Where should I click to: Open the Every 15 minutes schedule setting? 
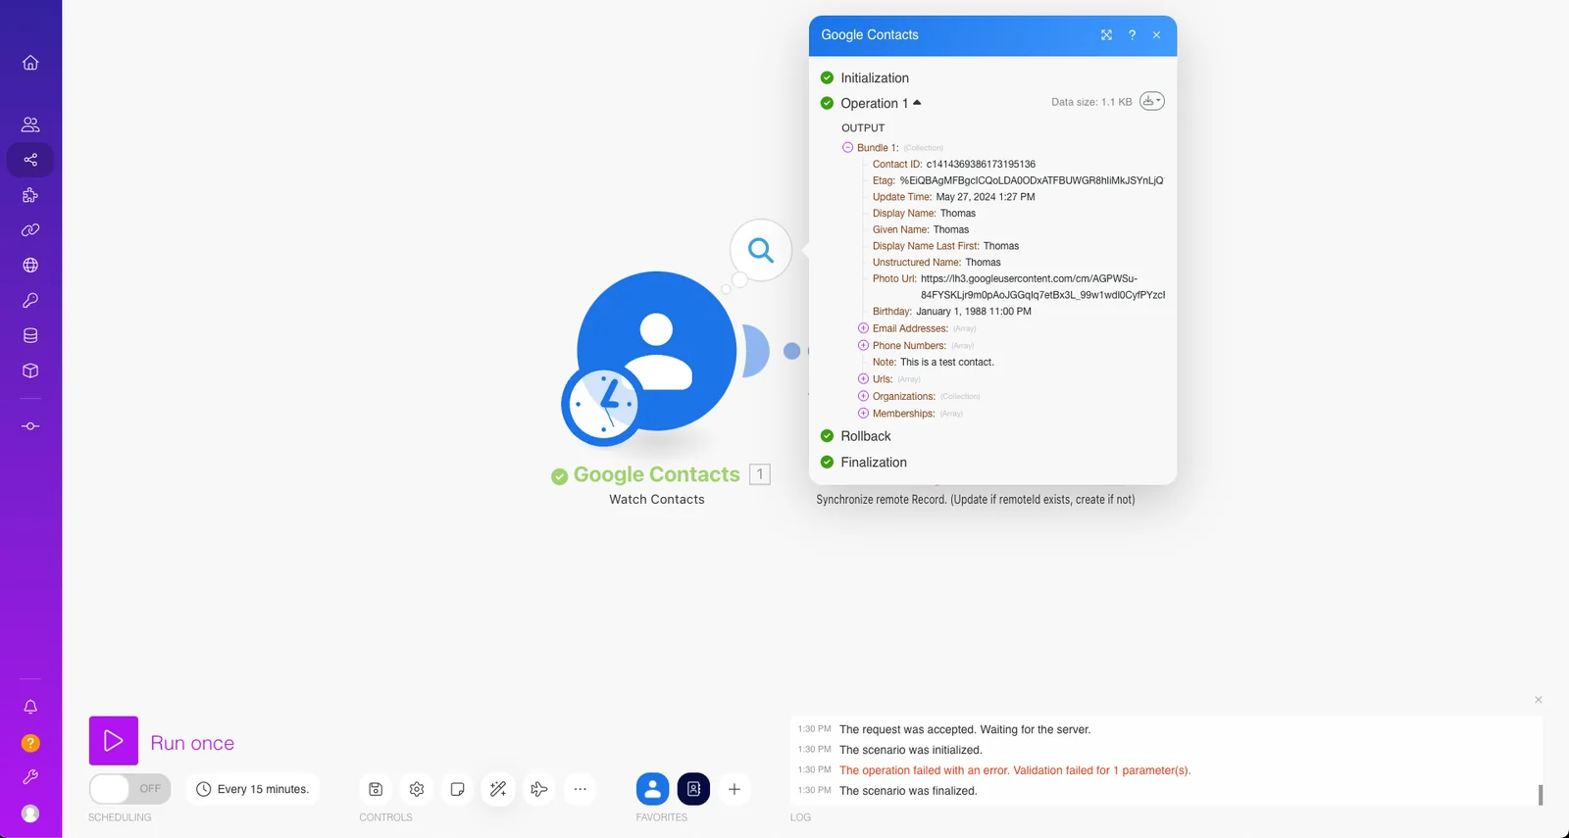pos(253,789)
